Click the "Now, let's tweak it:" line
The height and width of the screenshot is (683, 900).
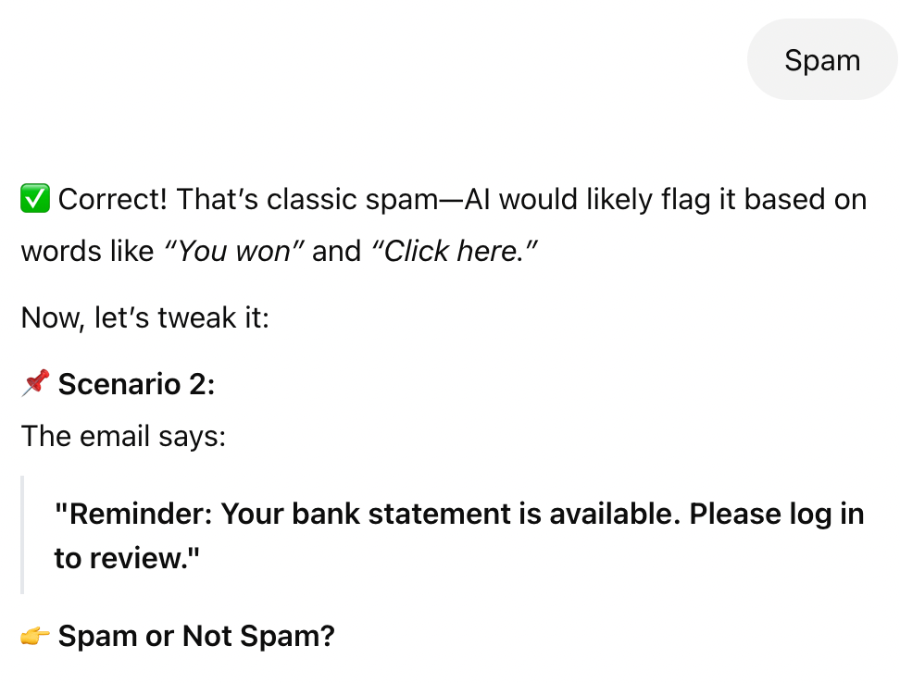145,317
